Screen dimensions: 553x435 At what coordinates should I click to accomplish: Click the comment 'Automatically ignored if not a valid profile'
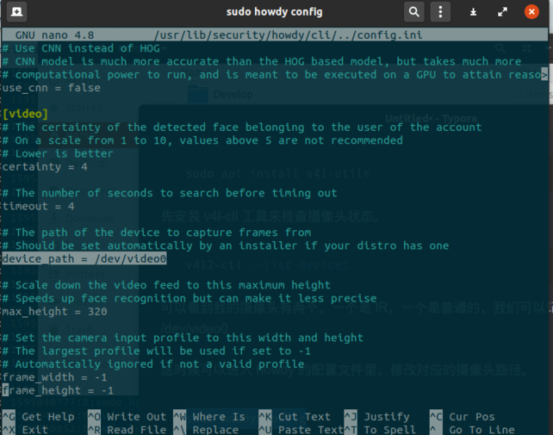tap(153, 364)
